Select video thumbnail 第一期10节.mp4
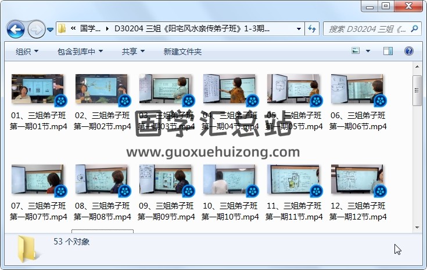 (229, 179)
